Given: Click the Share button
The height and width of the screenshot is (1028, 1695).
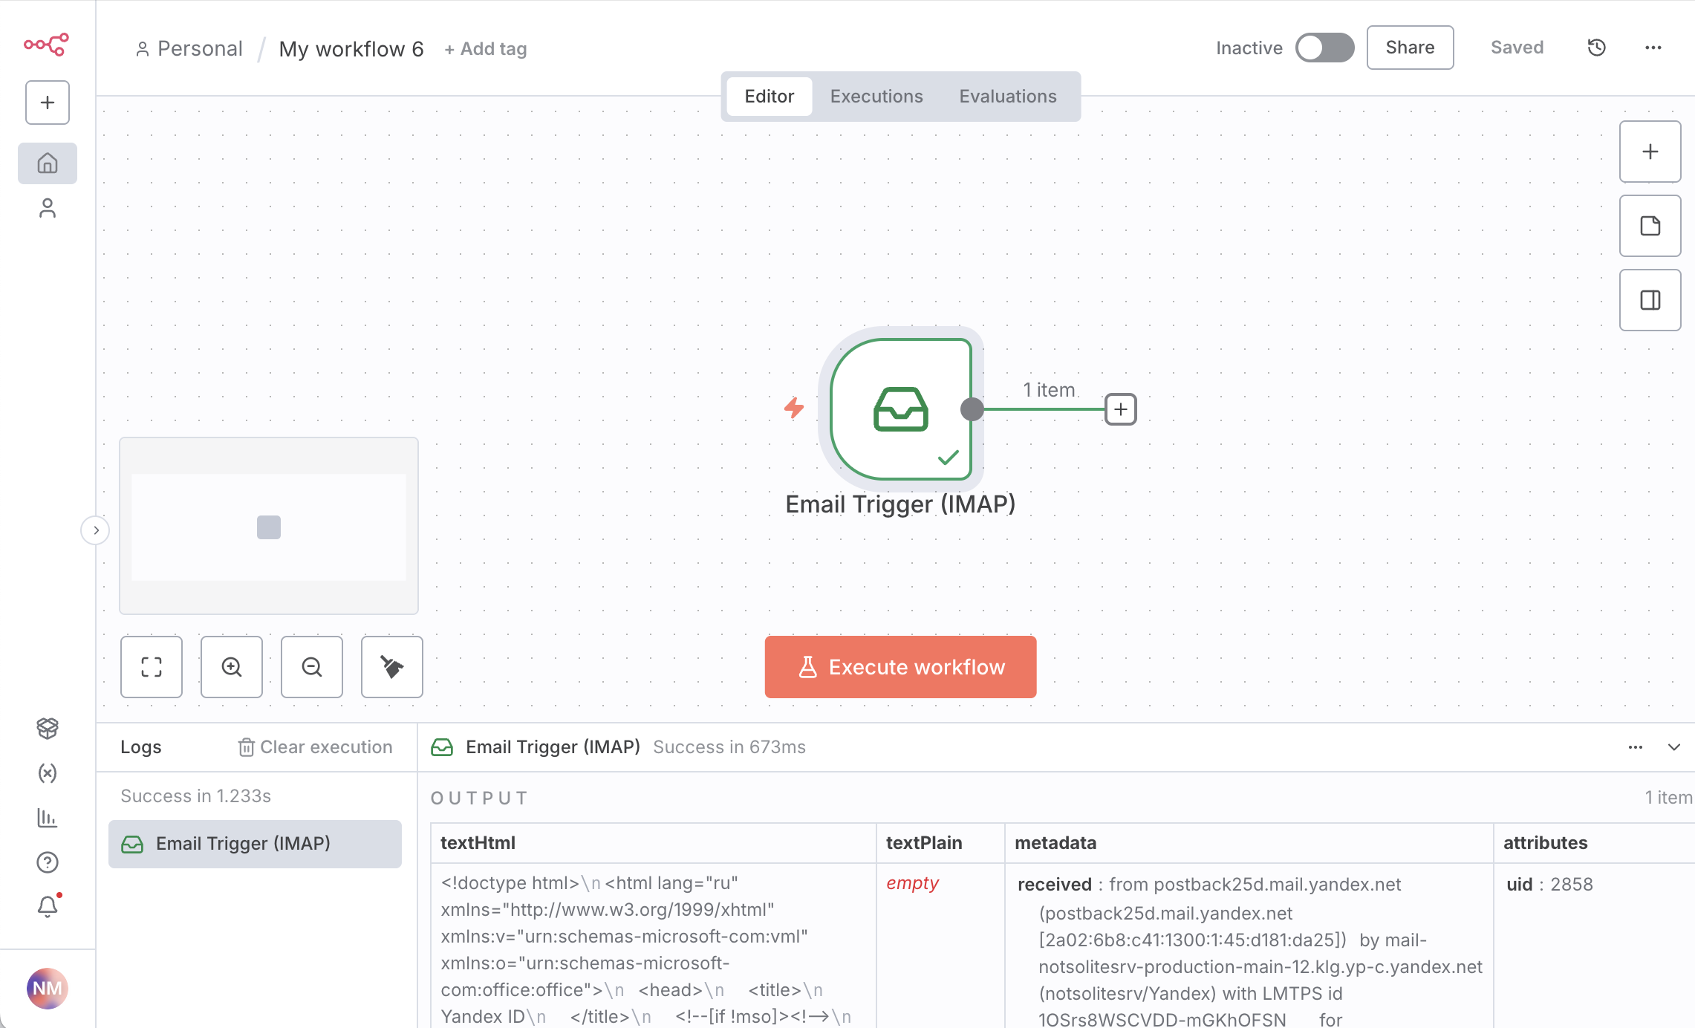Looking at the screenshot, I should [x=1410, y=48].
